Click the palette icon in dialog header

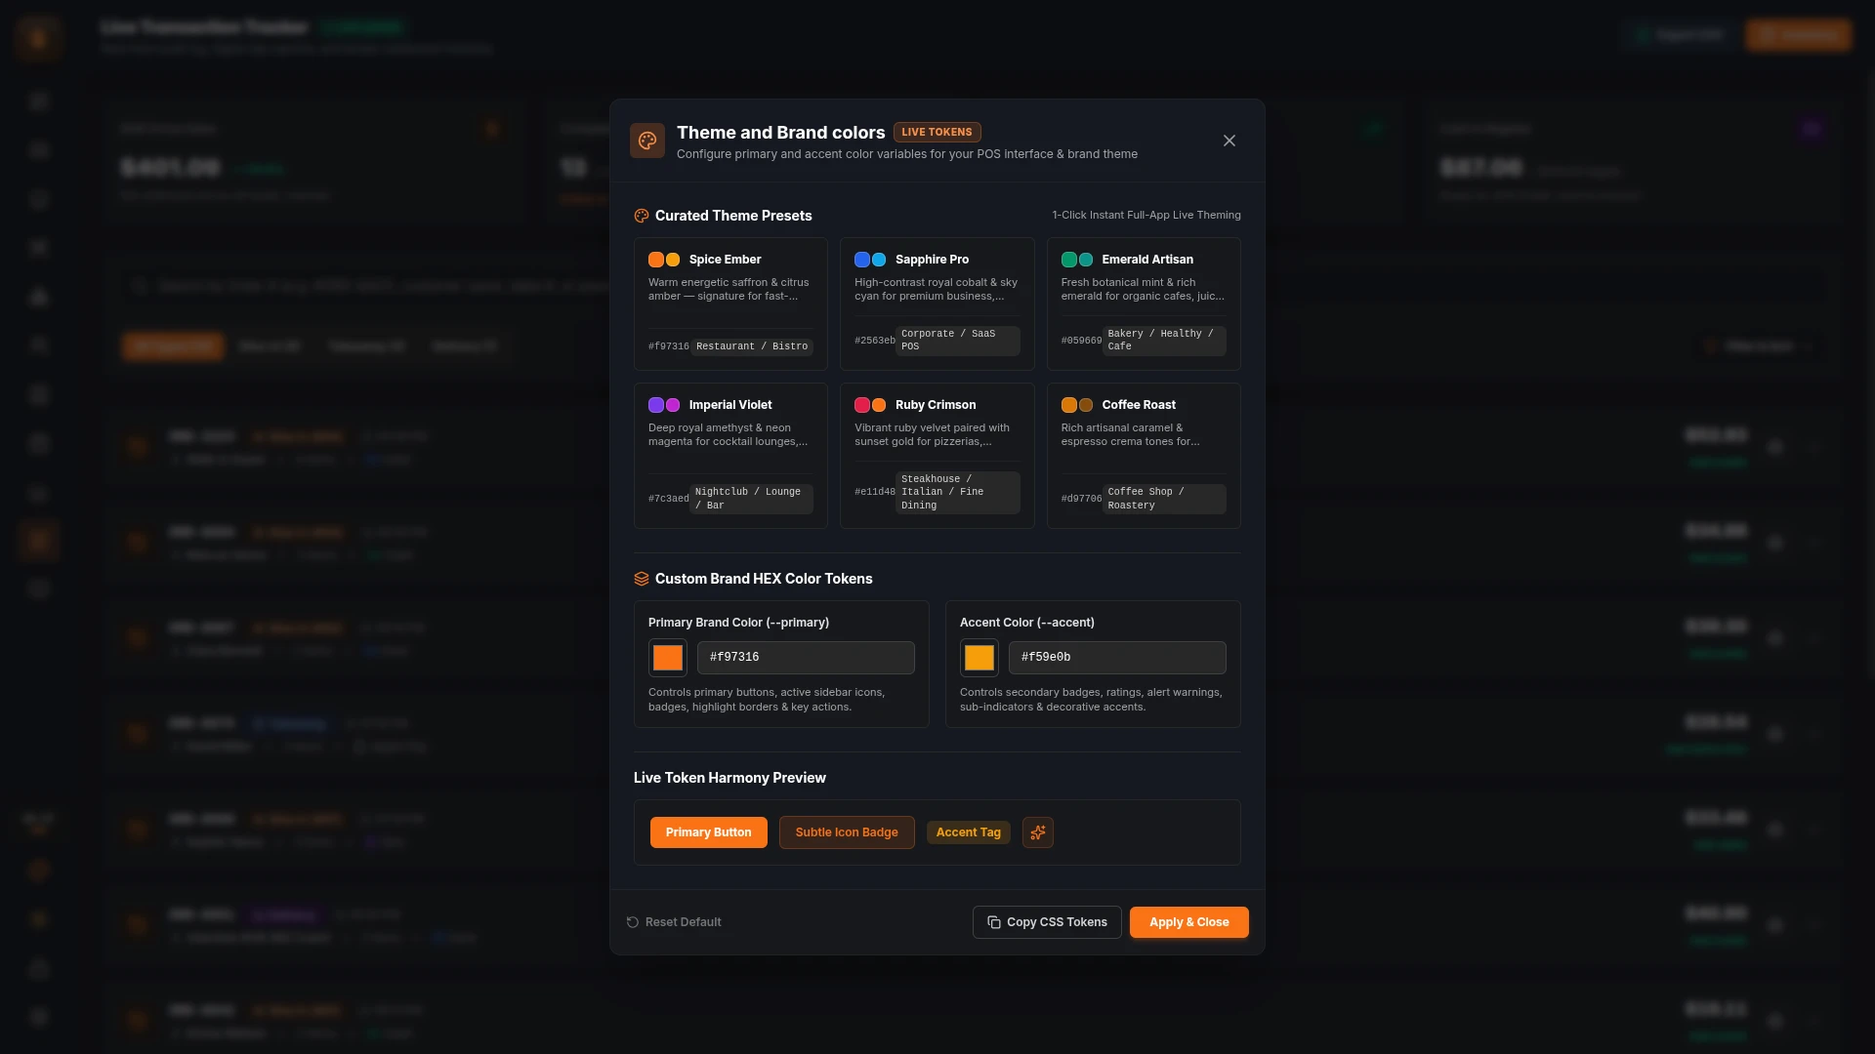pyautogui.click(x=647, y=141)
